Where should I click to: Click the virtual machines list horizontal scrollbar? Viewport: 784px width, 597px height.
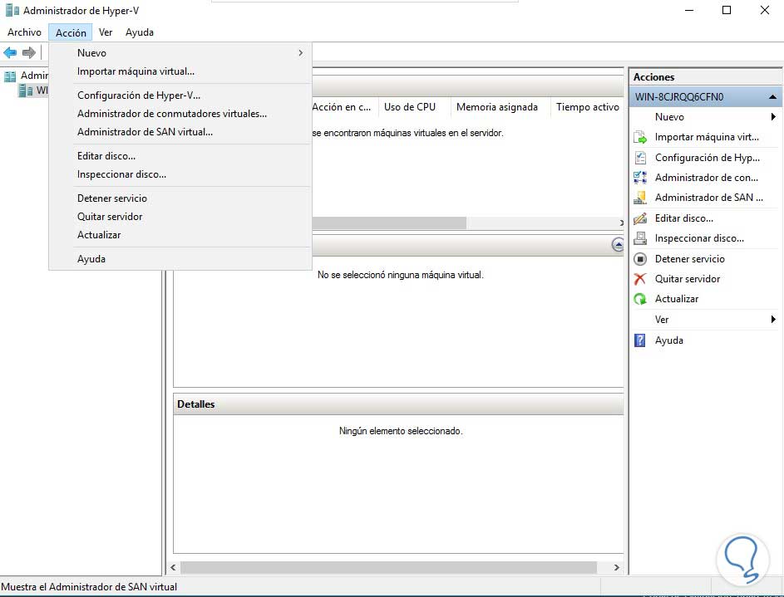click(x=389, y=223)
